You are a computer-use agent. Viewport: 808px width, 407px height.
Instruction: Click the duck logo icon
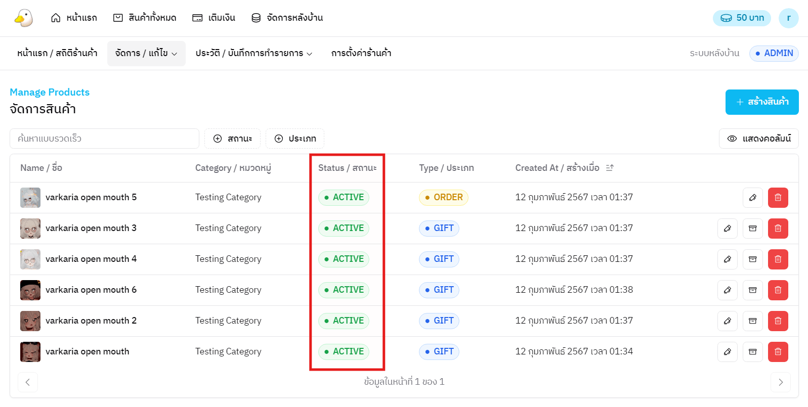coord(23,18)
